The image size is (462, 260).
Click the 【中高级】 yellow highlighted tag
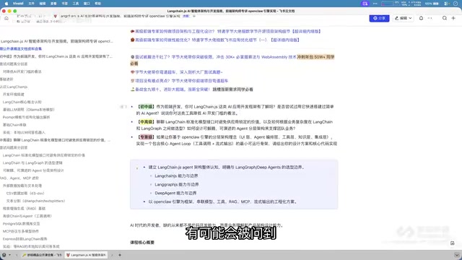(146, 122)
